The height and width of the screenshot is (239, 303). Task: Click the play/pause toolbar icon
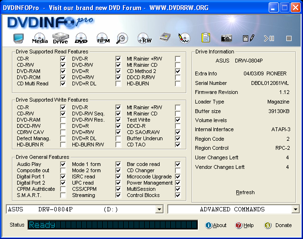click(269, 38)
